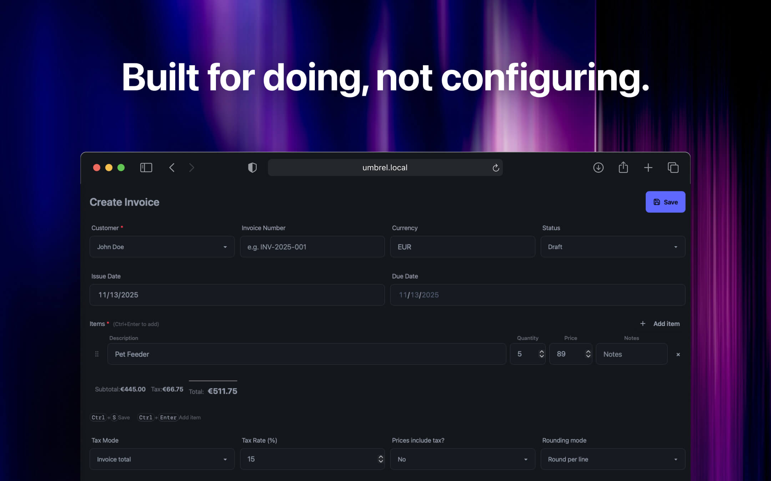Screen dimensions: 771x481
Task: Click the Invoice Number input field
Action: coord(312,247)
